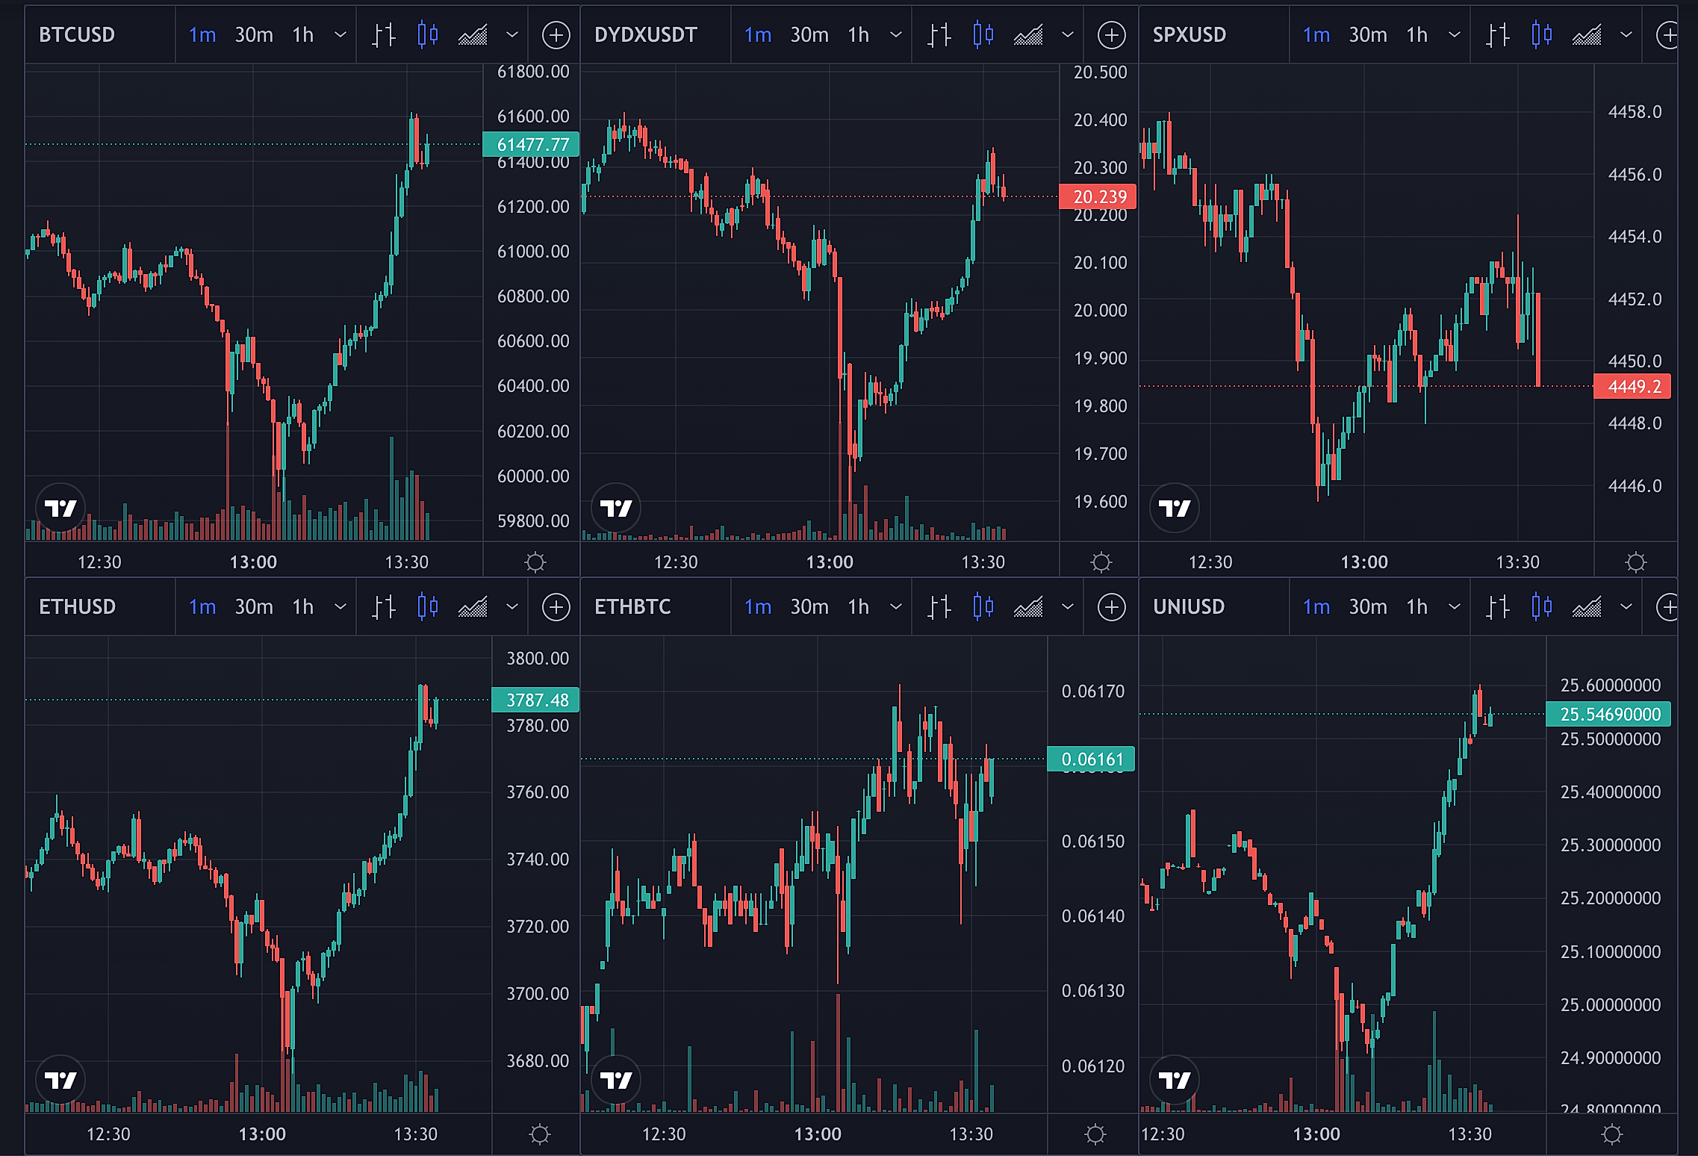Select bars chart style in BTCUSD panel

tap(384, 35)
